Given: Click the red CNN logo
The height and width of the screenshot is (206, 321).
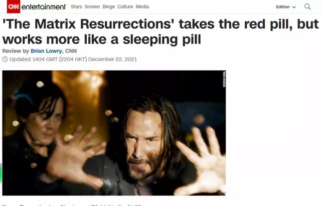Looking at the screenshot, I should [14, 7].
